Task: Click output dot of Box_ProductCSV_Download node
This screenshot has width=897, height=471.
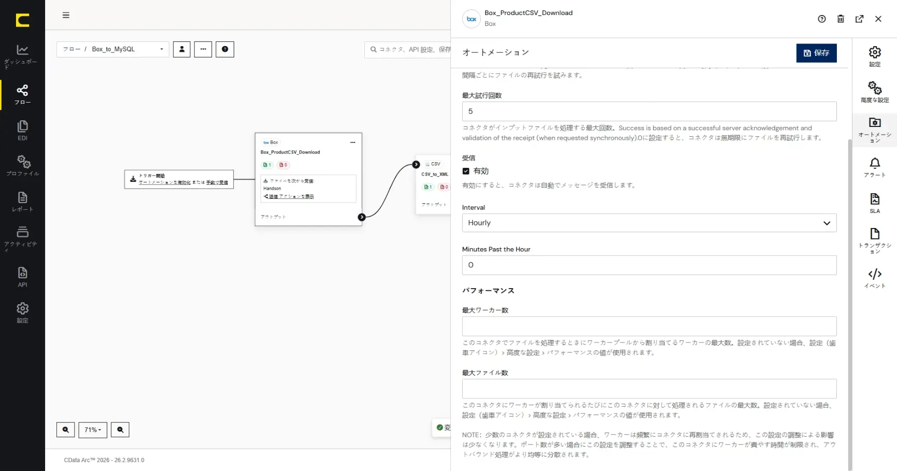Action: pos(362,217)
